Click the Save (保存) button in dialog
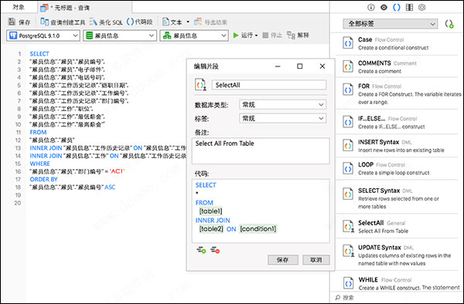Viewport: 464px width, 304px height. (x=282, y=260)
